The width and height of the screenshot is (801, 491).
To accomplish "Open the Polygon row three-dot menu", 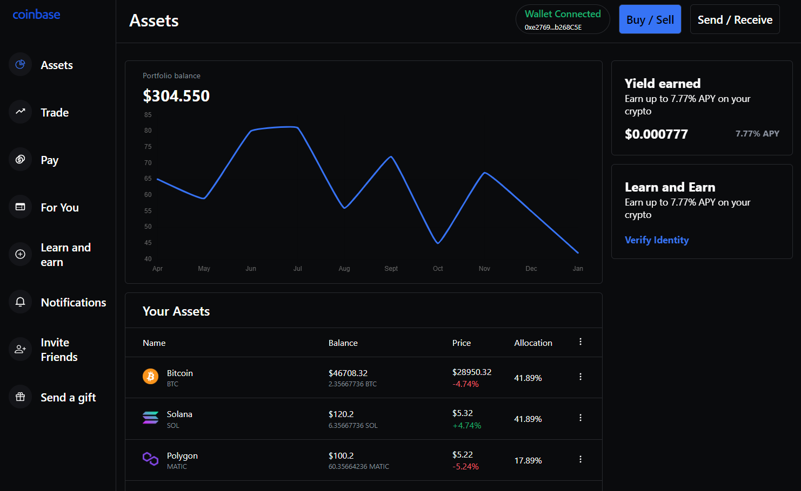I will coord(580,459).
